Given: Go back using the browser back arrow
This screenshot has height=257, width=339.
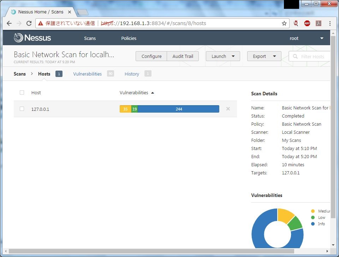Looking at the screenshot, I should tap(9, 23).
